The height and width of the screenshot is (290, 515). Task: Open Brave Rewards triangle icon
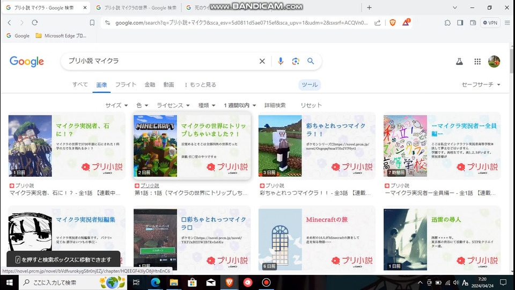pyautogui.click(x=406, y=23)
